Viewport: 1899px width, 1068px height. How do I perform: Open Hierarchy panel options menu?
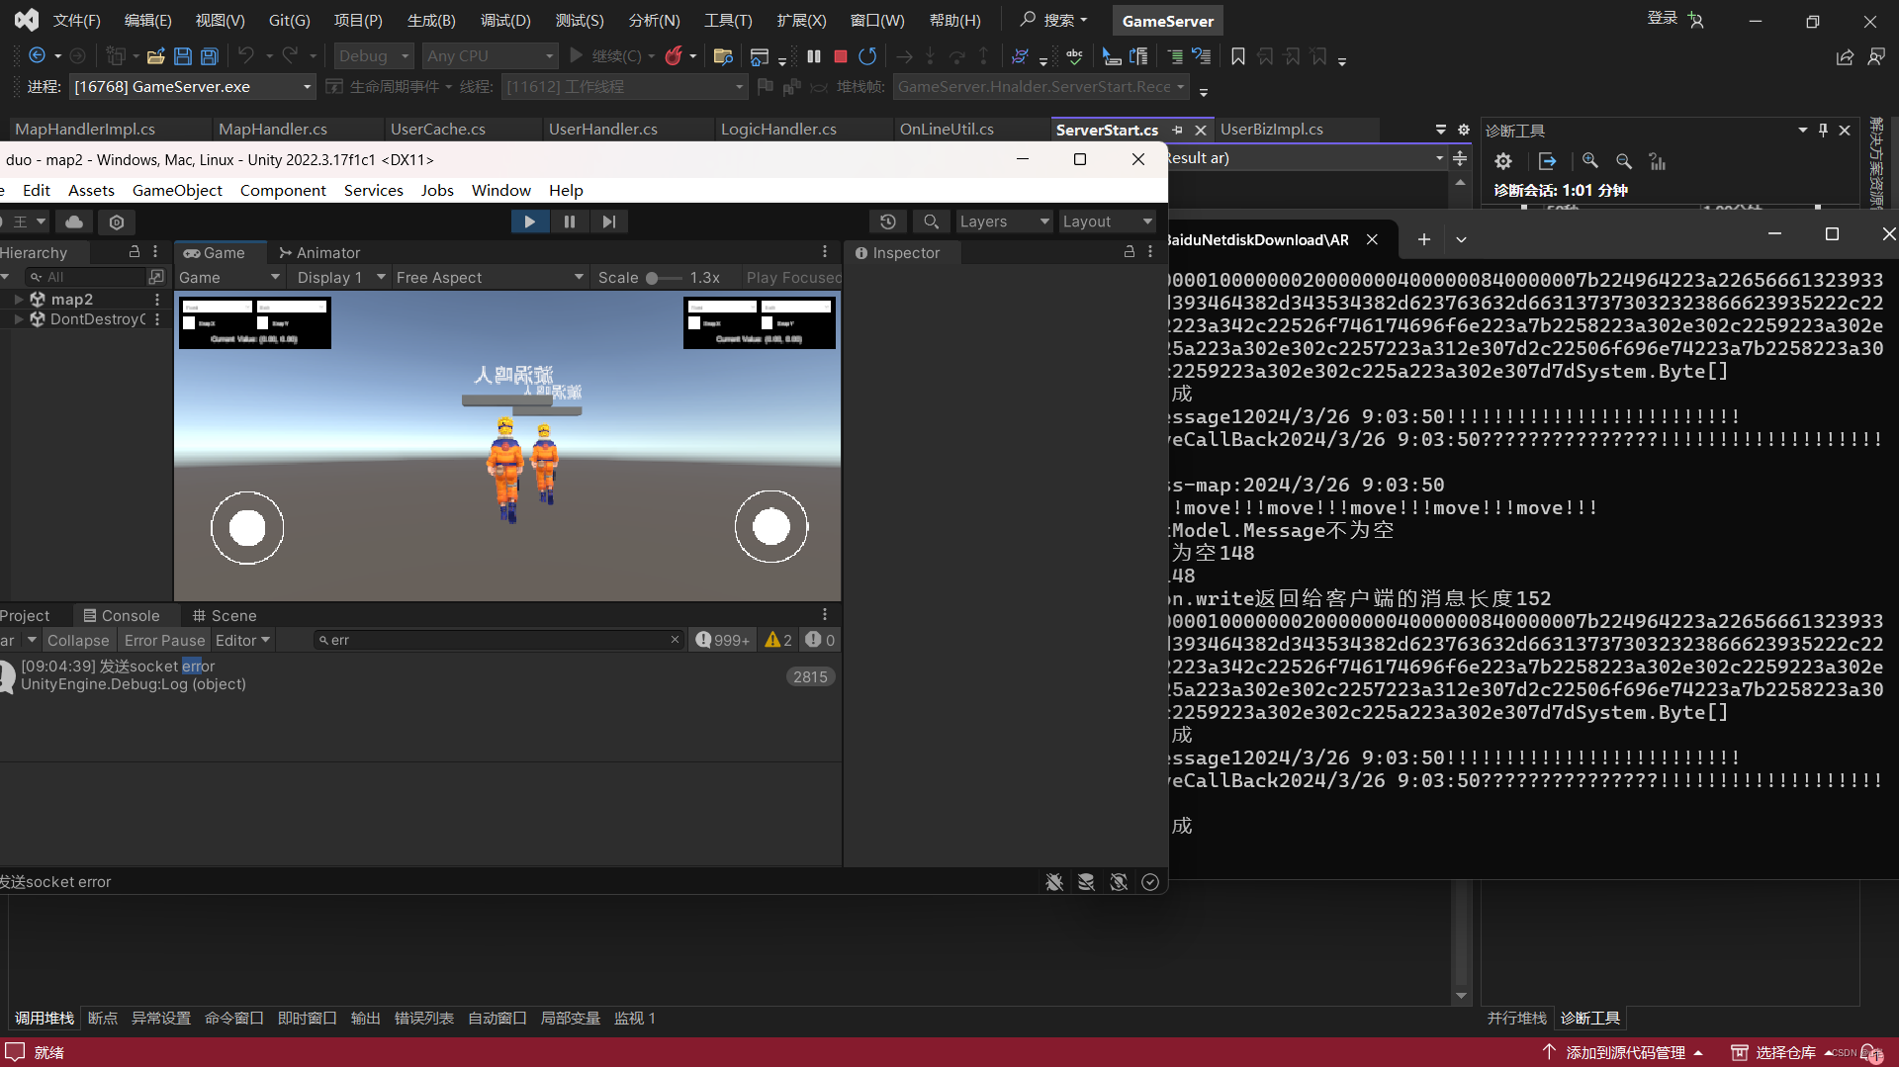(155, 252)
